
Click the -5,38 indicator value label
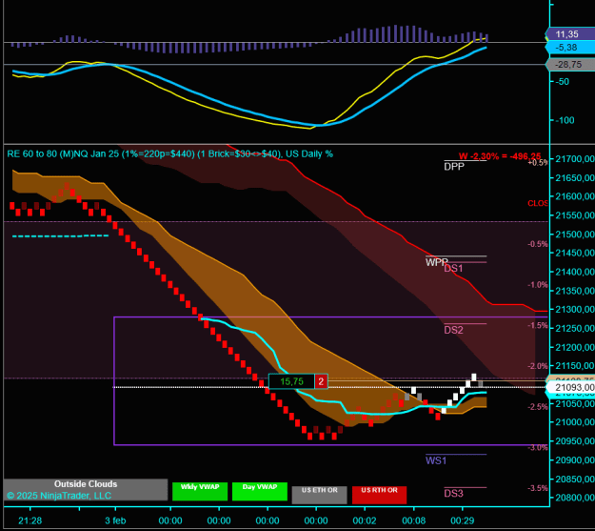(570, 48)
